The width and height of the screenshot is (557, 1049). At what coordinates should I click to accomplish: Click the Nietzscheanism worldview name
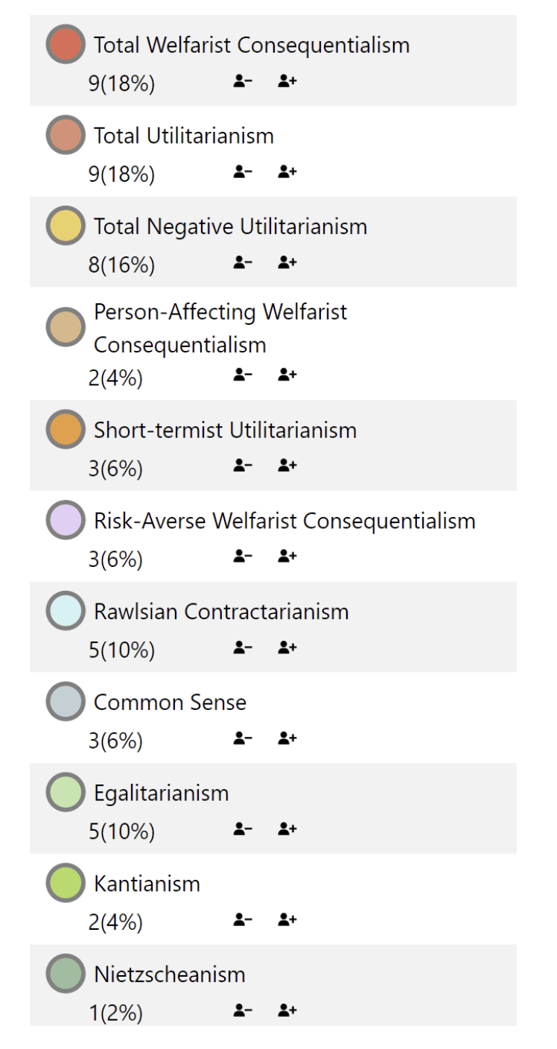tap(169, 974)
